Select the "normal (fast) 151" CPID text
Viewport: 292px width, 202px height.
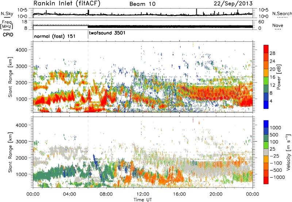click(x=55, y=36)
